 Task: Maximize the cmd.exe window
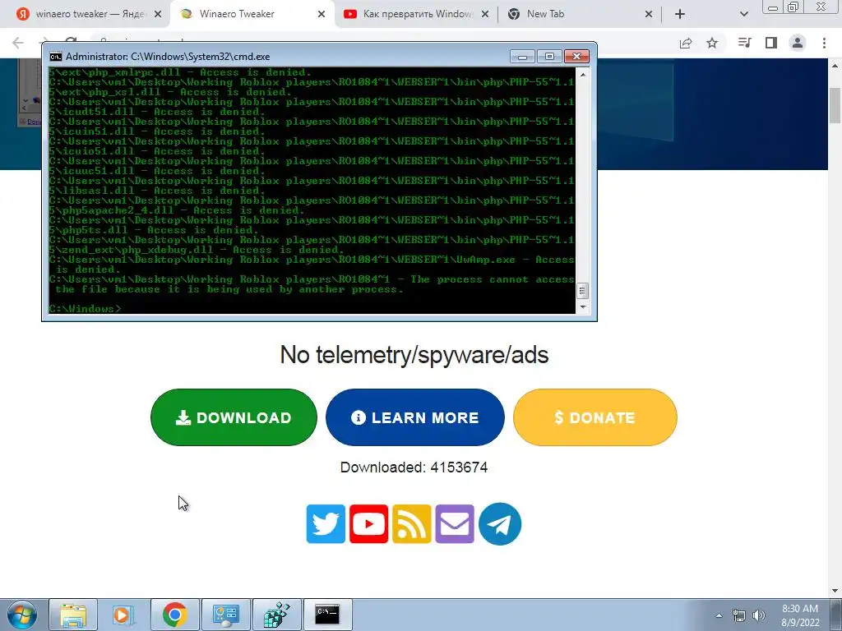coord(549,57)
